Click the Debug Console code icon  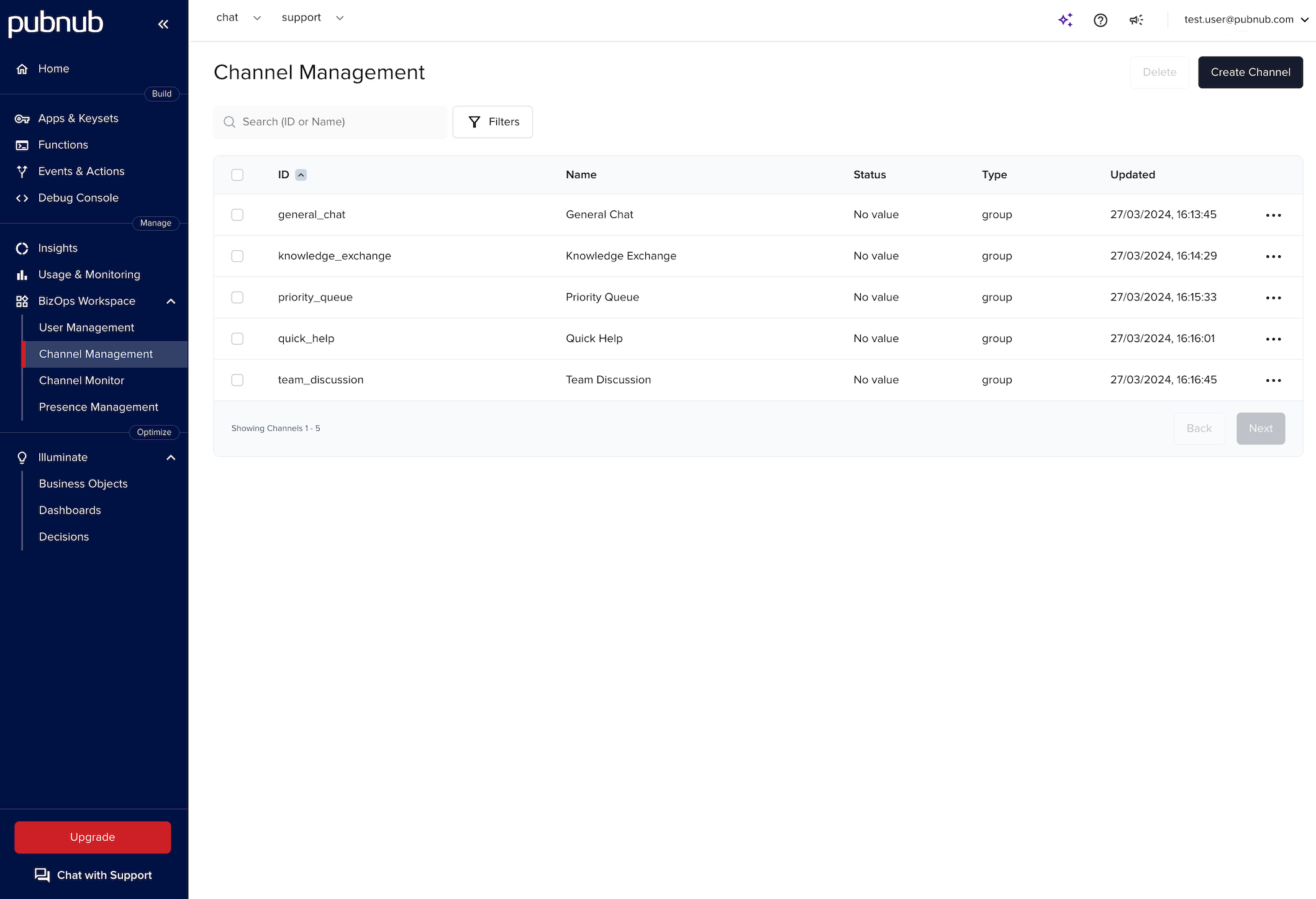click(x=22, y=198)
